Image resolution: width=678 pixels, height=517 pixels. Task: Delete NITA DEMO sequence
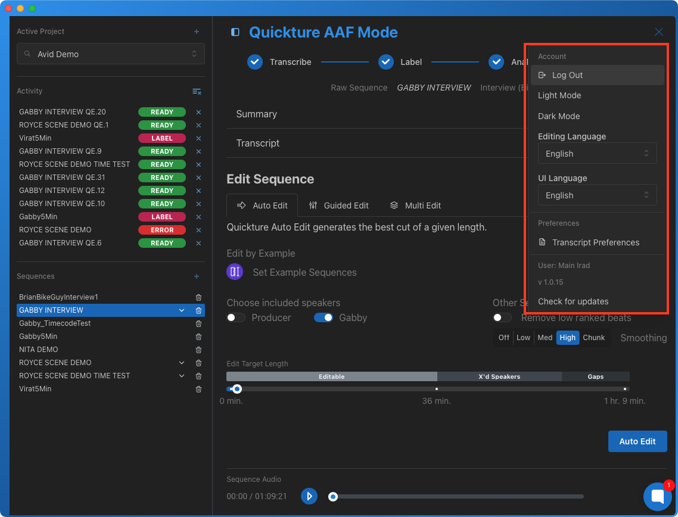(198, 350)
